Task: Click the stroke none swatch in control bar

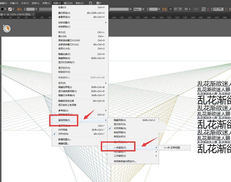Action: [x=9, y=9]
